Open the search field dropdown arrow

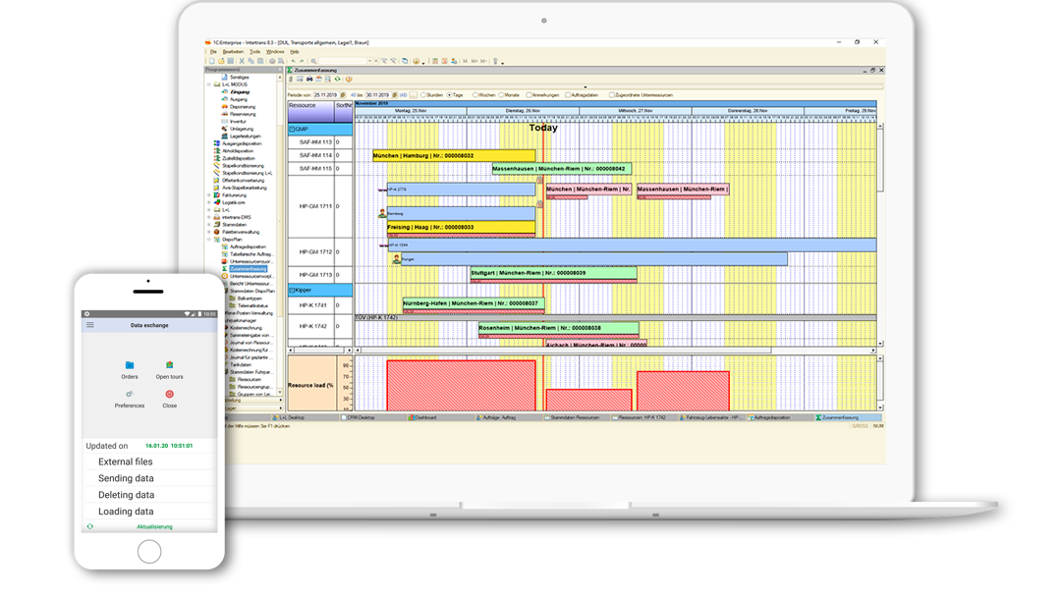click(369, 61)
